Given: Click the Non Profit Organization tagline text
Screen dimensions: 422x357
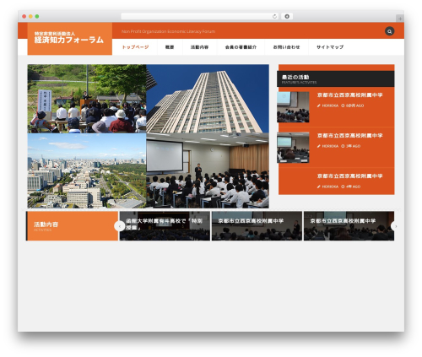Looking at the screenshot, I should pos(168,31).
